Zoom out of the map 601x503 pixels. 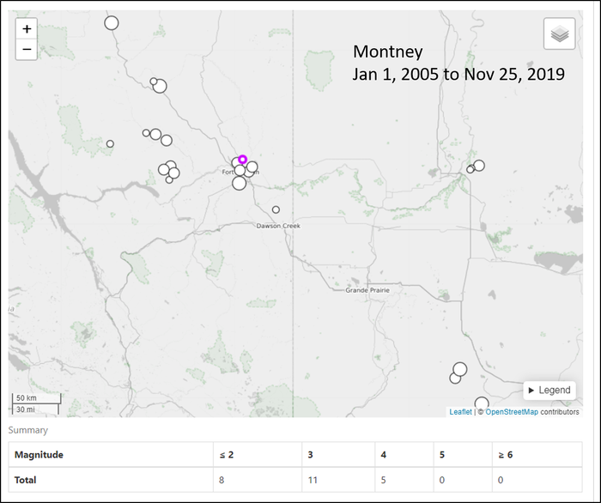coord(27,50)
